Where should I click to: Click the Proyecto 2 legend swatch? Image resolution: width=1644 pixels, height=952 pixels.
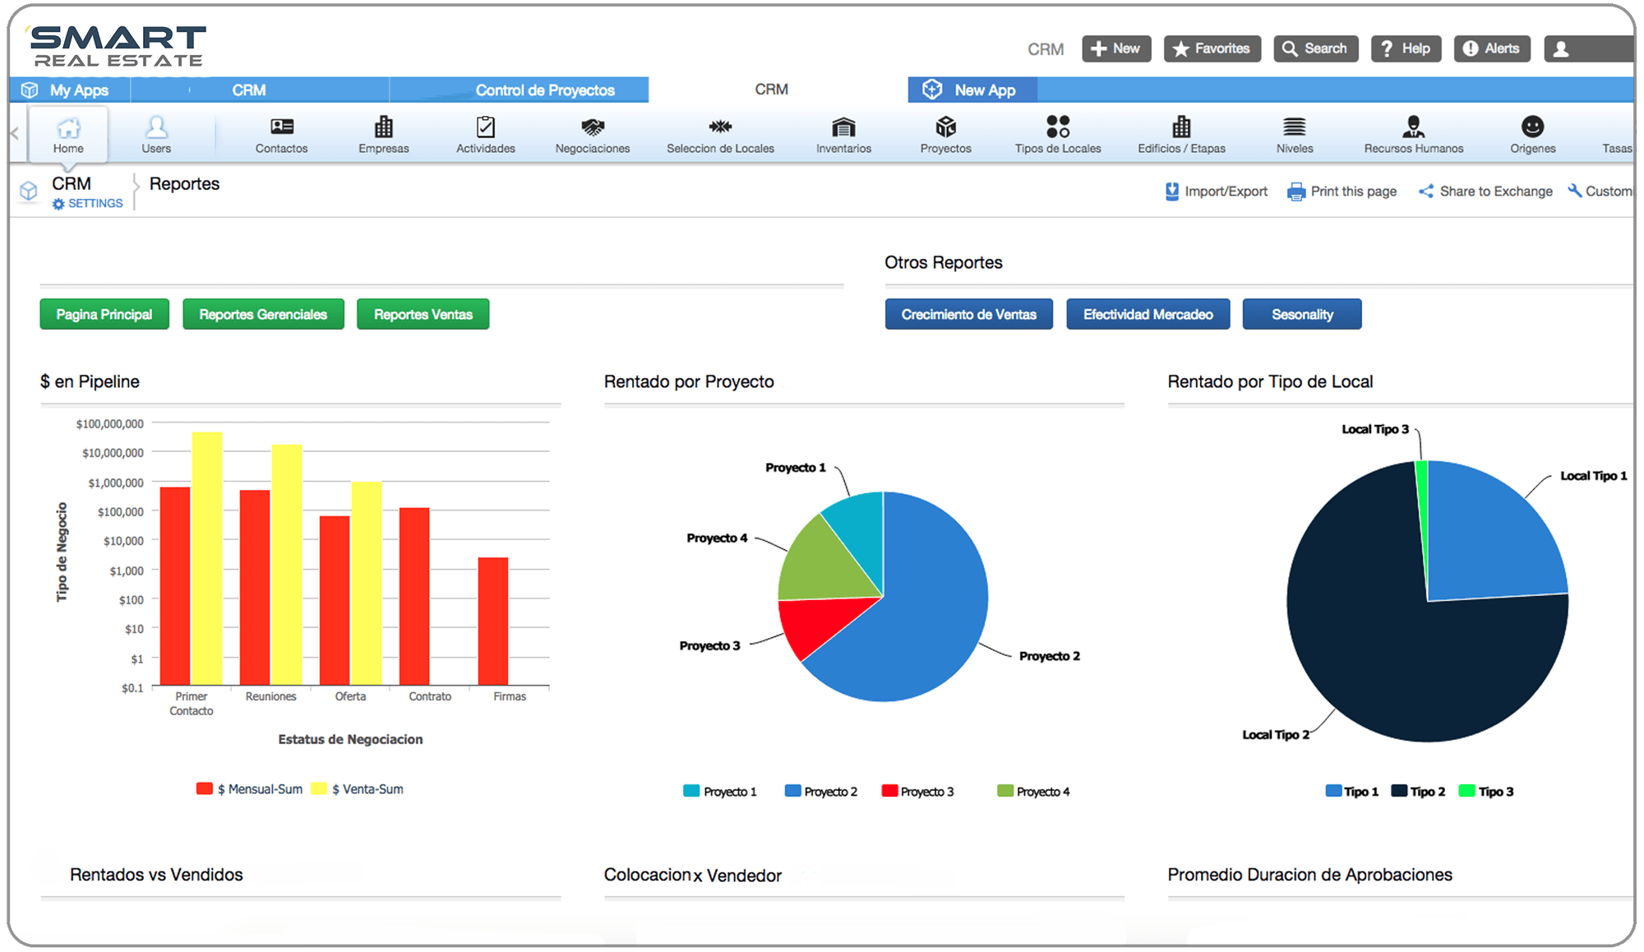[792, 791]
